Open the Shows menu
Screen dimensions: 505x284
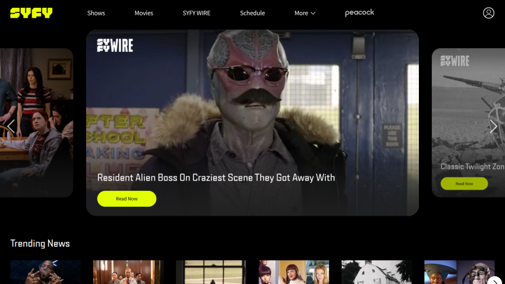click(x=96, y=13)
